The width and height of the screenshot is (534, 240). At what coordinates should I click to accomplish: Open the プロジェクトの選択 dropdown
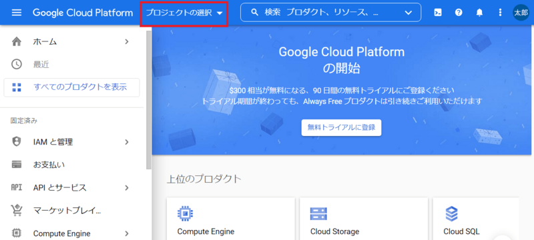(184, 13)
